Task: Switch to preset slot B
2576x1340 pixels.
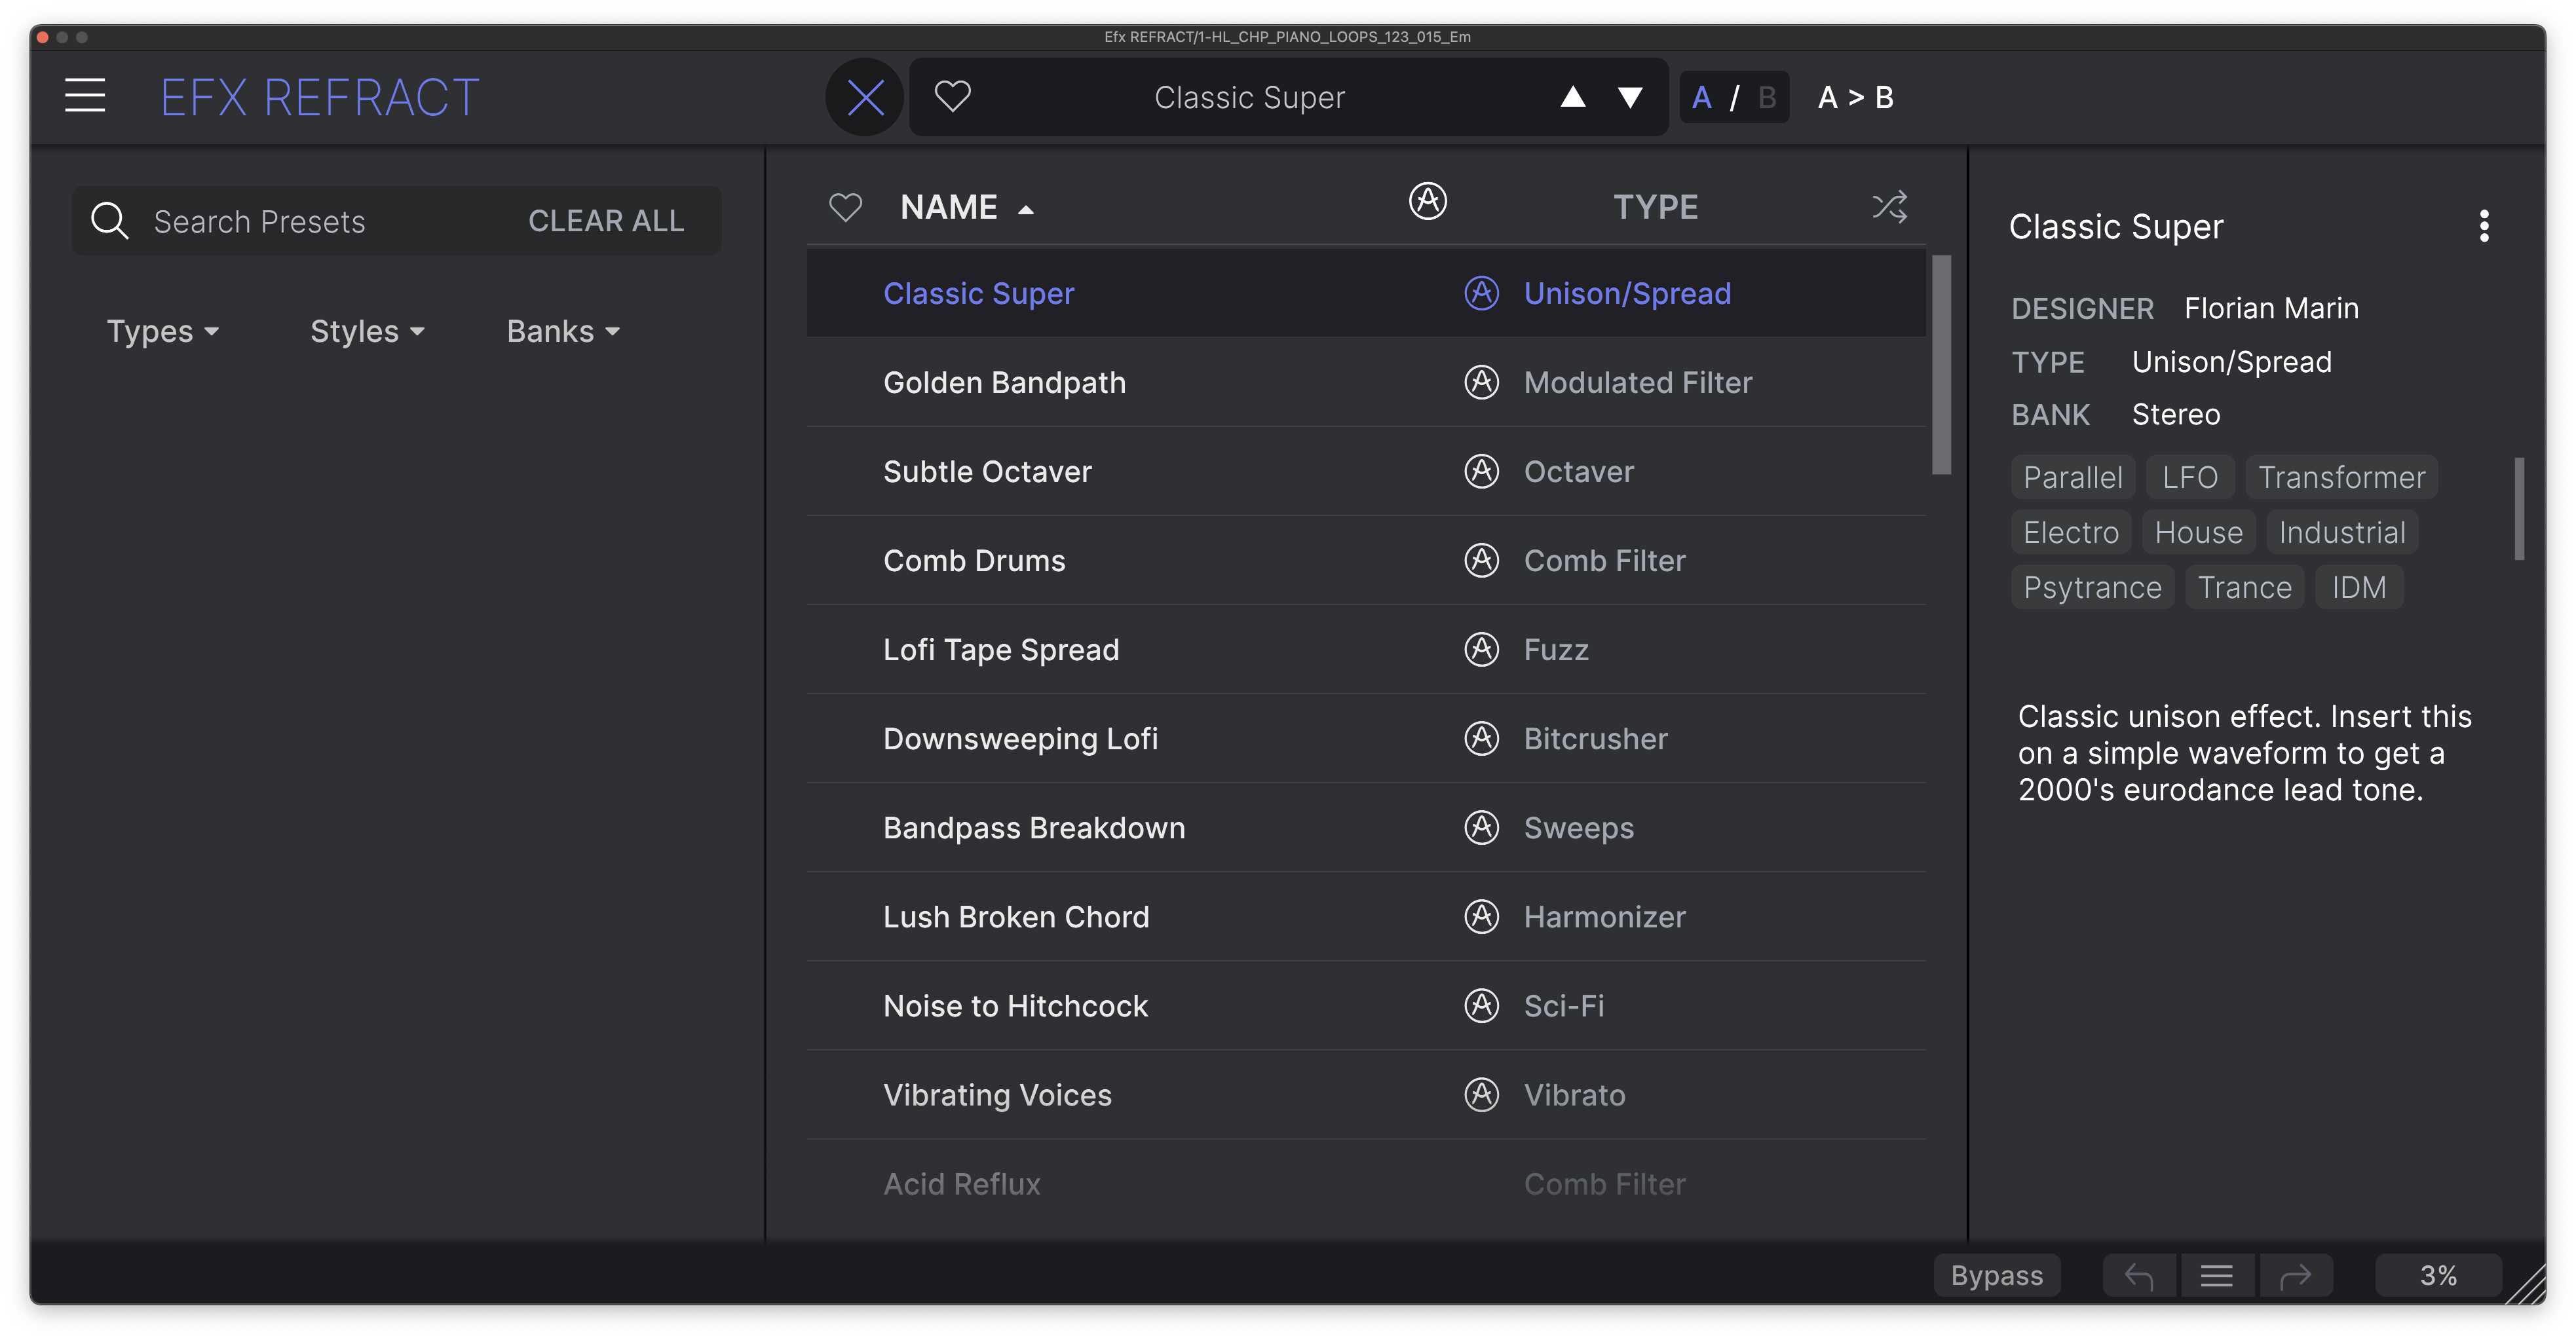Action: pos(1767,97)
